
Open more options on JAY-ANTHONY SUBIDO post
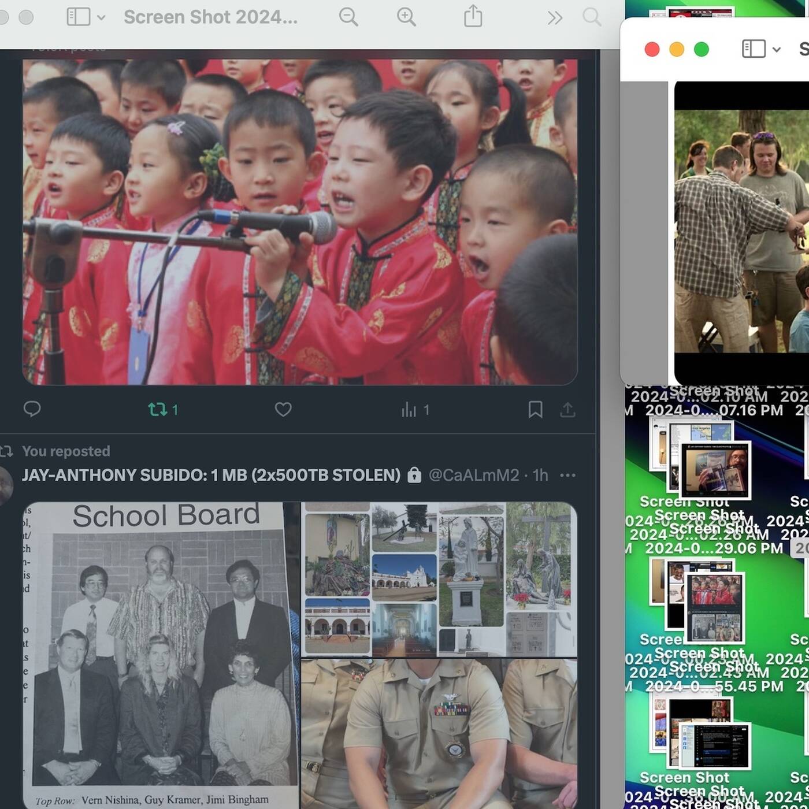[x=567, y=475]
